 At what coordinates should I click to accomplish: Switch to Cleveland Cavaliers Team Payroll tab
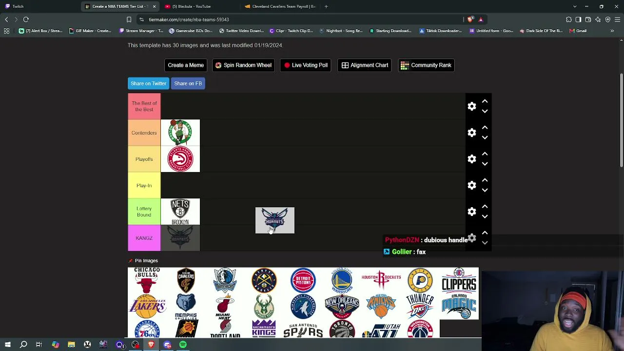pyautogui.click(x=280, y=6)
